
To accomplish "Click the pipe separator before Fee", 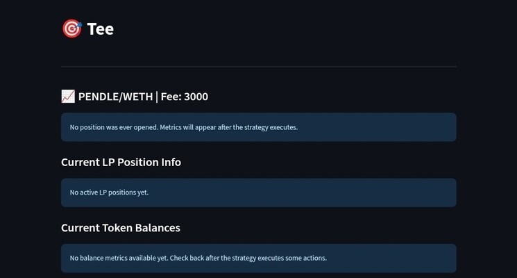I will click(x=156, y=97).
